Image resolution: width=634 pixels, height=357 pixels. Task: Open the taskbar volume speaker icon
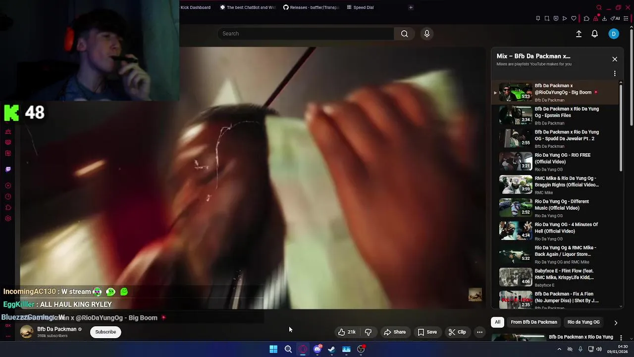pyautogui.click(x=599, y=349)
